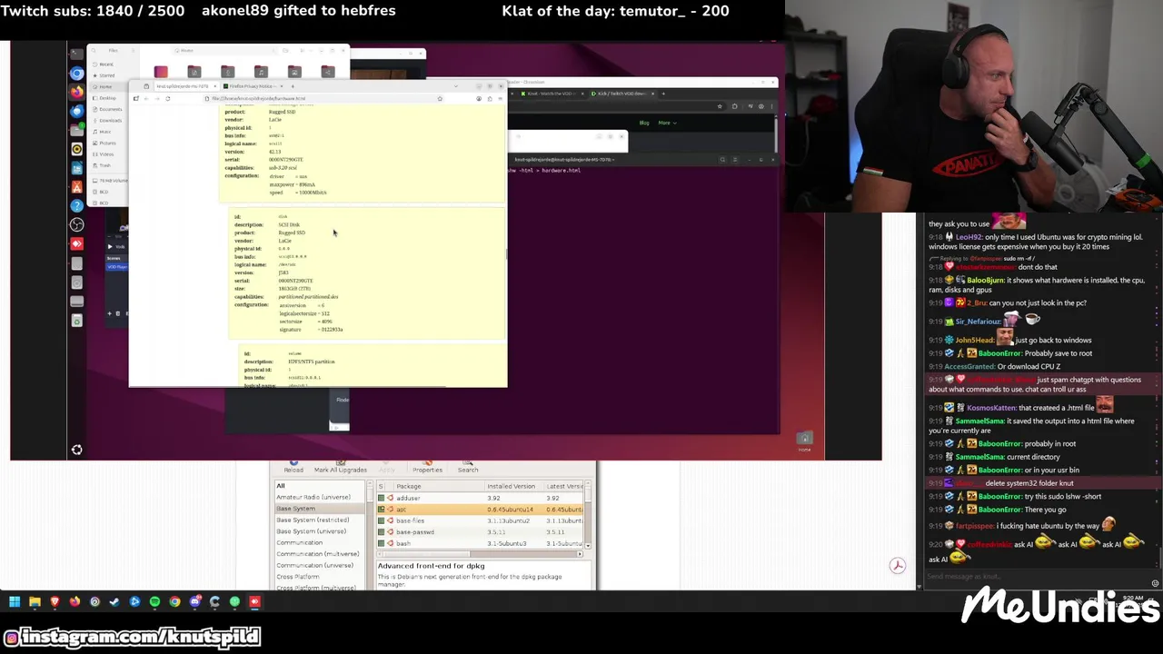Open Downloads in the Files sidebar
The width and height of the screenshot is (1163, 654).
110,121
